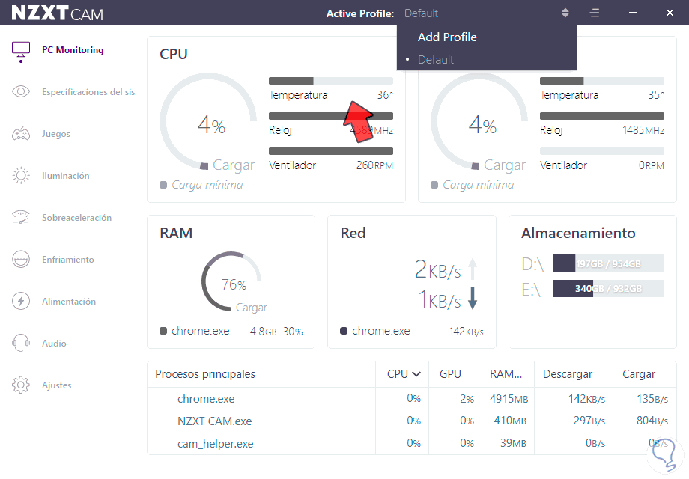Click the Red card title
Screen dimensions: 689x479
click(353, 233)
